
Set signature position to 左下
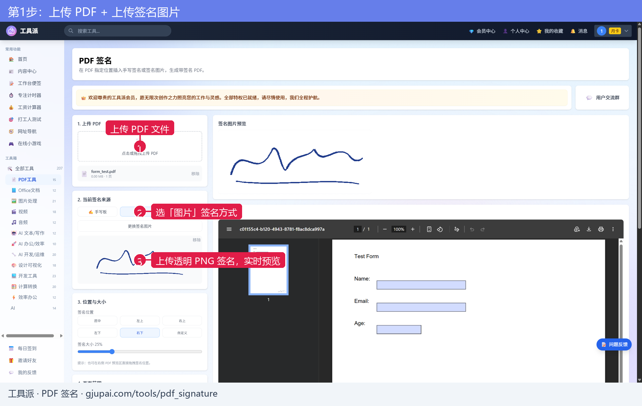pyautogui.click(x=97, y=333)
